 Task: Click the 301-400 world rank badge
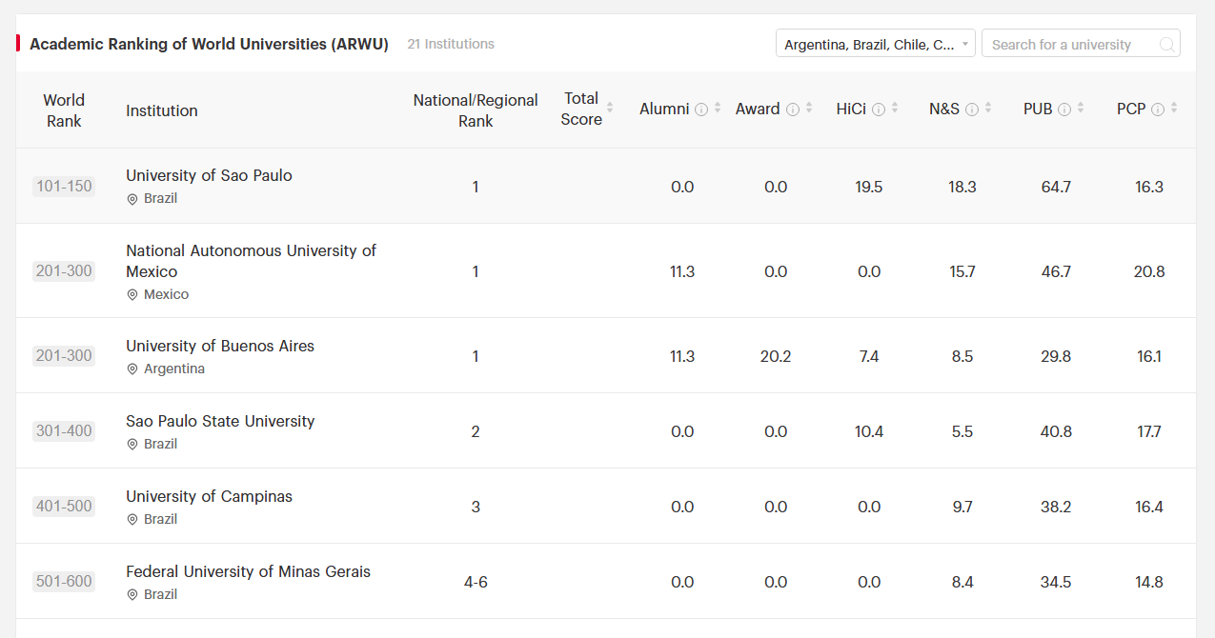pyautogui.click(x=64, y=431)
